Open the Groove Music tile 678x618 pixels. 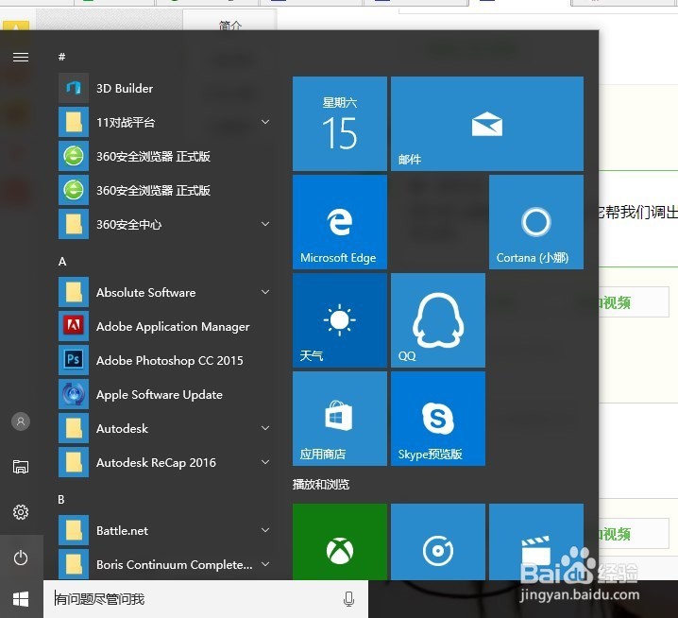click(438, 541)
